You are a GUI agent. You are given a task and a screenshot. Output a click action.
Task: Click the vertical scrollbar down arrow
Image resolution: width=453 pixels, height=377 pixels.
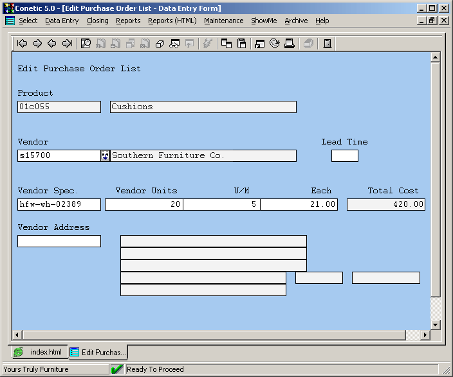click(x=435, y=325)
